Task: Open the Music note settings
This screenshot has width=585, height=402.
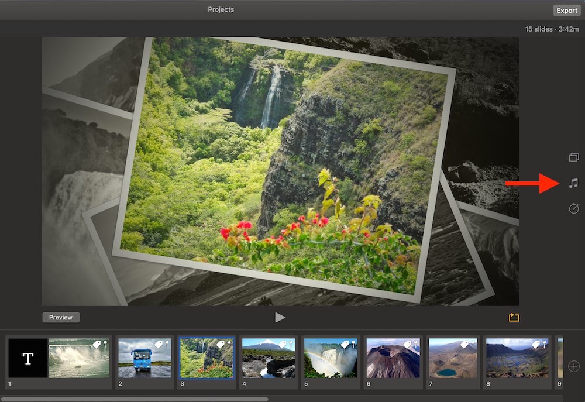Action: click(573, 183)
